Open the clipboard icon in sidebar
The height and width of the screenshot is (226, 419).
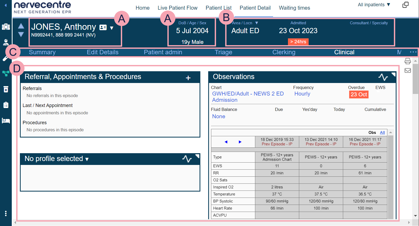(x=6, y=105)
